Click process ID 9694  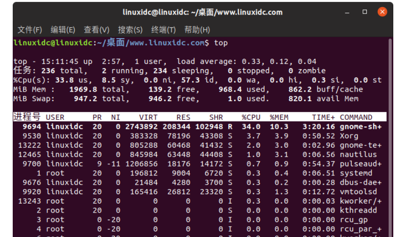tap(32, 127)
